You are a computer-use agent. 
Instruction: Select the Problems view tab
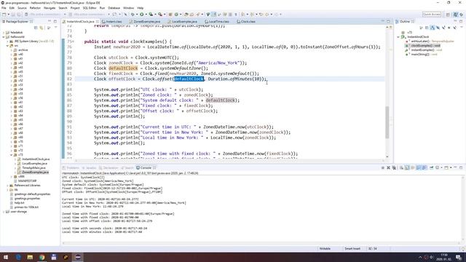point(71,168)
